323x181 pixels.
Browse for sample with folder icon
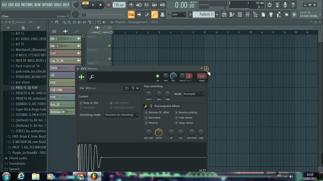pos(127,88)
